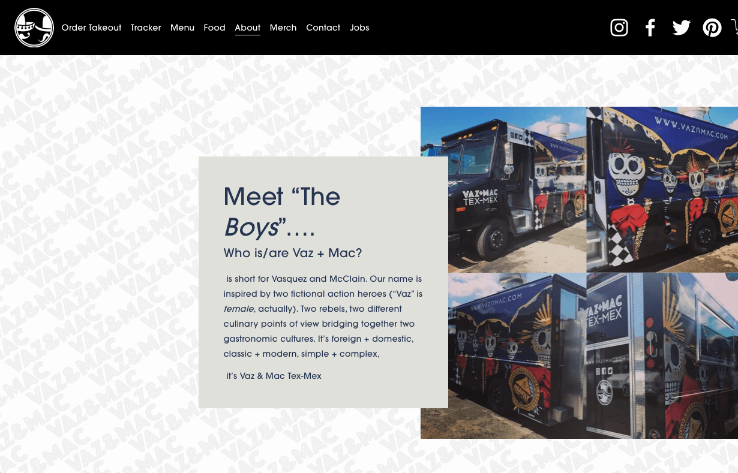Click the "Meet The Boys" heading

click(x=282, y=212)
